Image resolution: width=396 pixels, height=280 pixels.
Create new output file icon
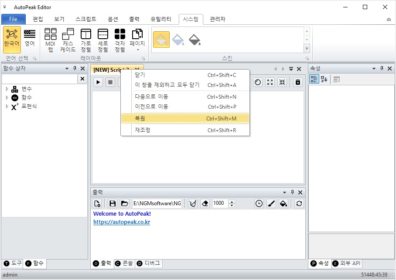coord(97,203)
